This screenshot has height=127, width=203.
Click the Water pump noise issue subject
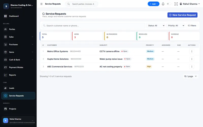click(x=111, y=59)
